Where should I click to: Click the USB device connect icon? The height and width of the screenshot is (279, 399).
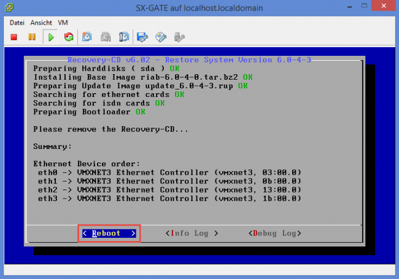point(179,37)
